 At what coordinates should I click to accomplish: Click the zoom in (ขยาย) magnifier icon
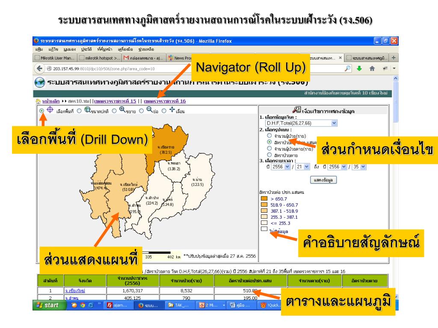122,110
